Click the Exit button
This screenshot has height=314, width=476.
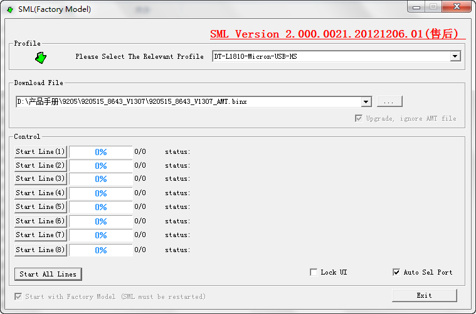(425, 295)
